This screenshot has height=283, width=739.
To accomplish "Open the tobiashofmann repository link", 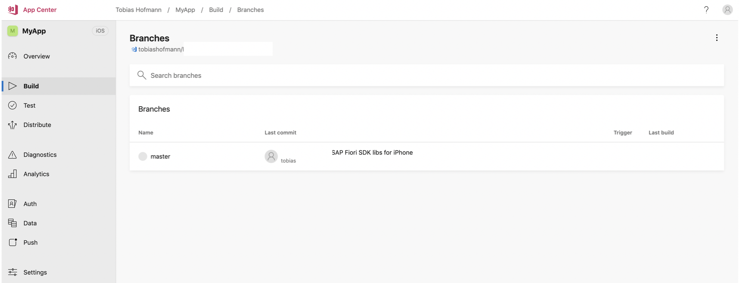I will click(x=161, y=49).
